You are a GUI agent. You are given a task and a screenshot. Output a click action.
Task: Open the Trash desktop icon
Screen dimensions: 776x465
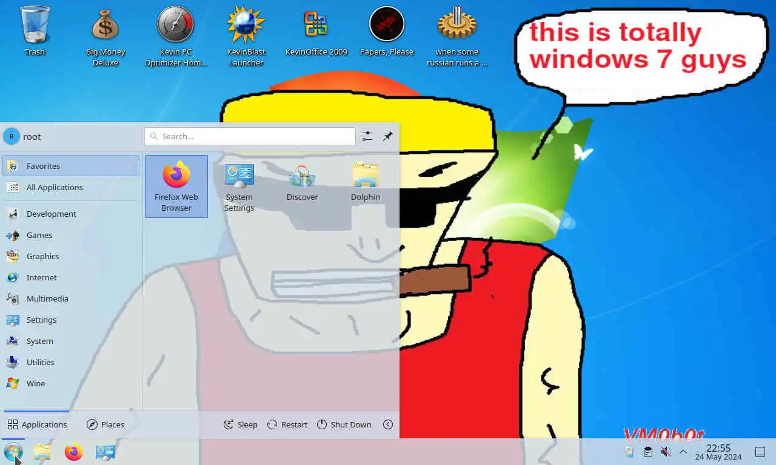[x=35, y=31]
